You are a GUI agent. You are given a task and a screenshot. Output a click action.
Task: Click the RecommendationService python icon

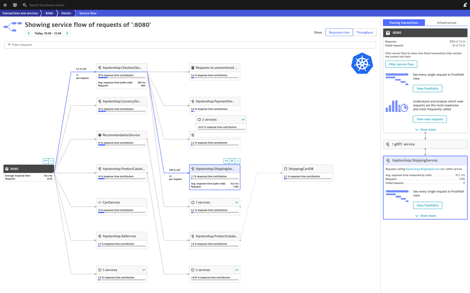100,135
